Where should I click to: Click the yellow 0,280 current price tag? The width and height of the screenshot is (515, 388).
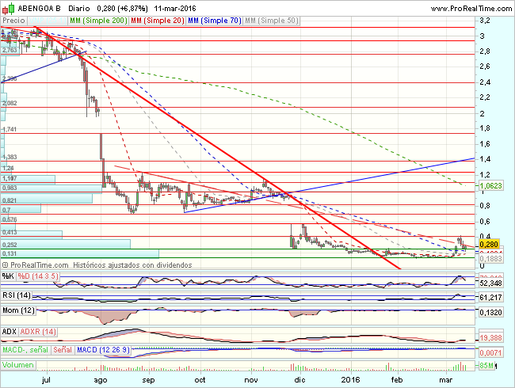click(x=489, y=244)
